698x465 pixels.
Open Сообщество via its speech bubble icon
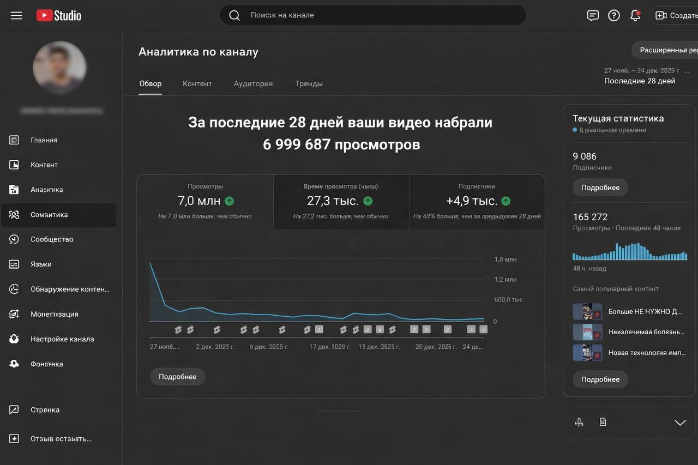point(13,239)
